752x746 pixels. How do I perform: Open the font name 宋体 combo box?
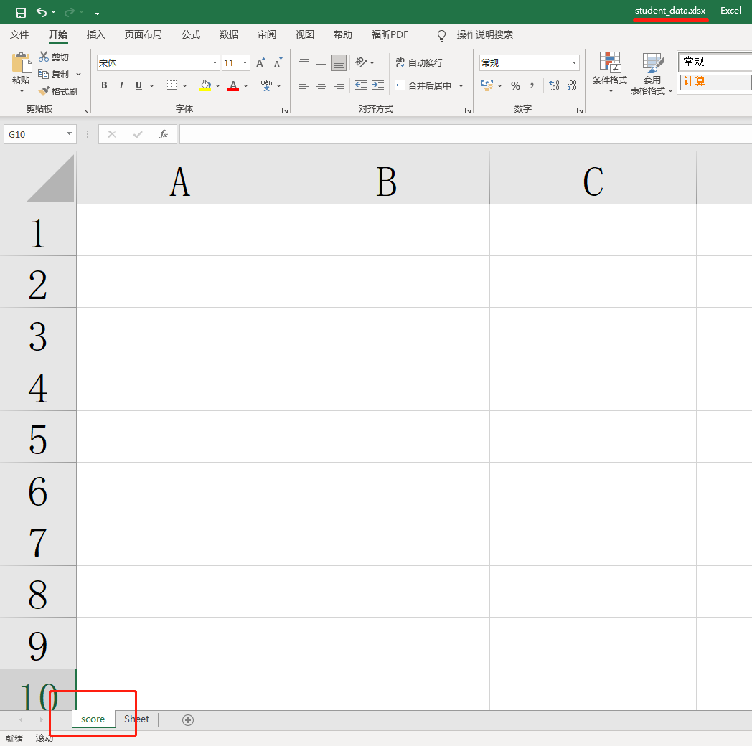point(159,63)
